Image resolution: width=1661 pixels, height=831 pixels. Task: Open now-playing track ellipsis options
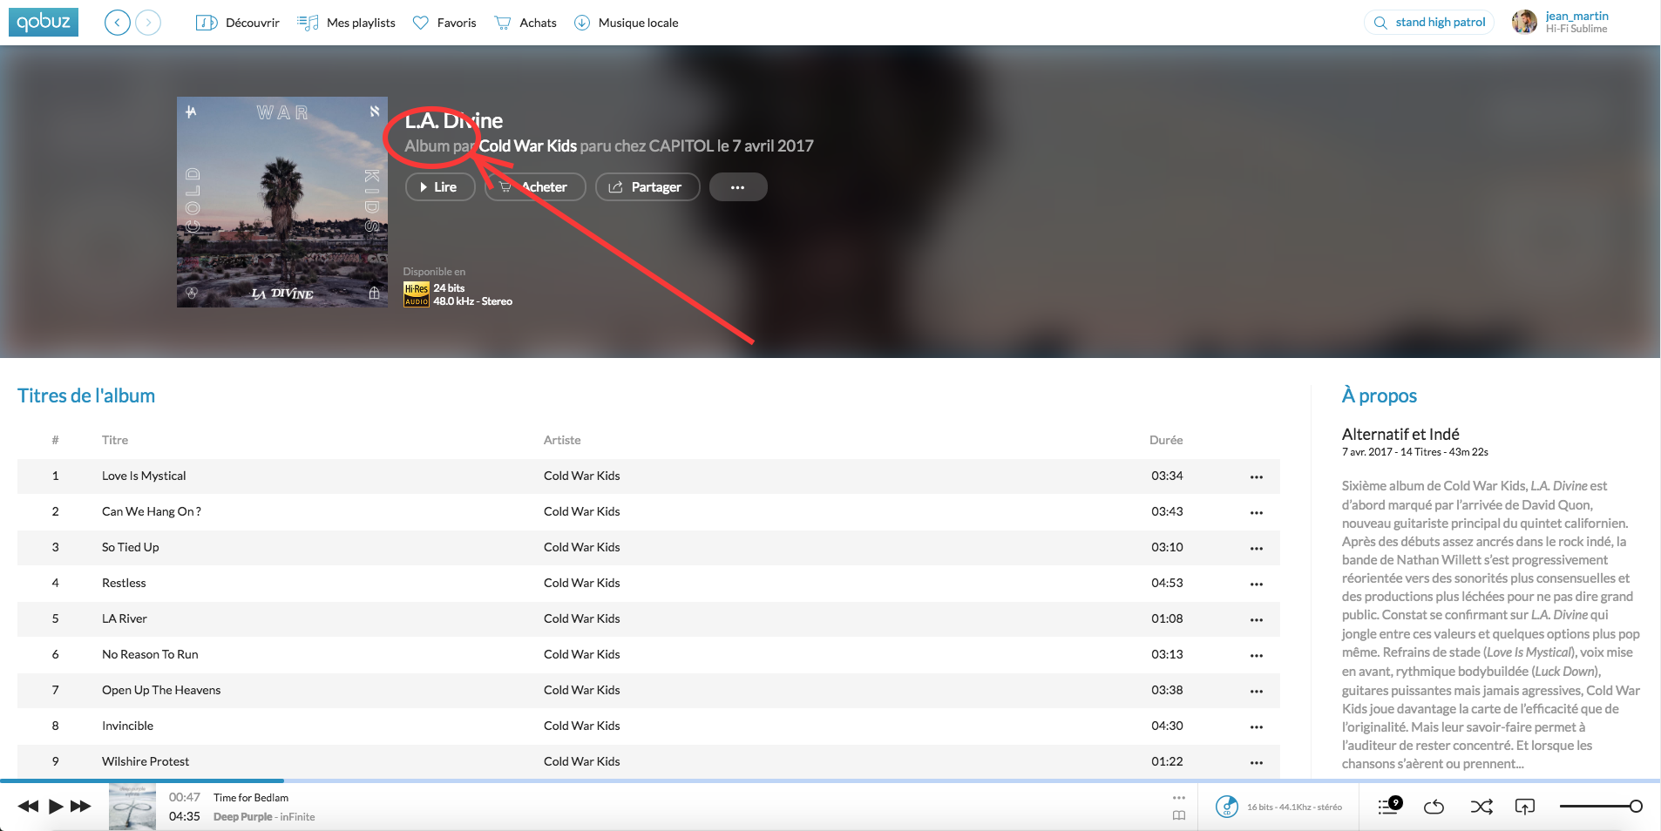tap(1179, 798)
